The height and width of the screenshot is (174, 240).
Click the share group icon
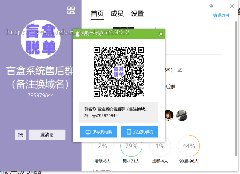click(21, 135)
